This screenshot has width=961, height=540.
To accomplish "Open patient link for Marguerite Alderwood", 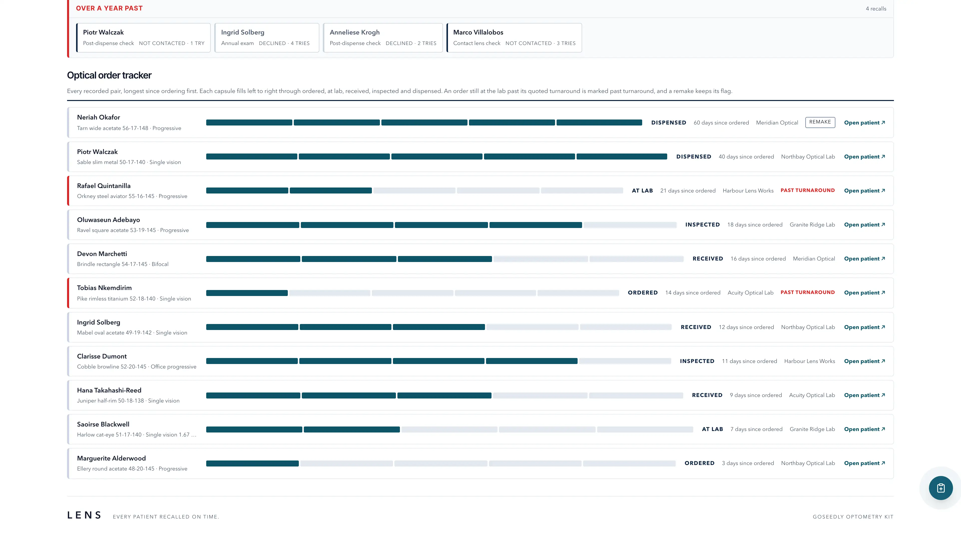I will [864, 463].
